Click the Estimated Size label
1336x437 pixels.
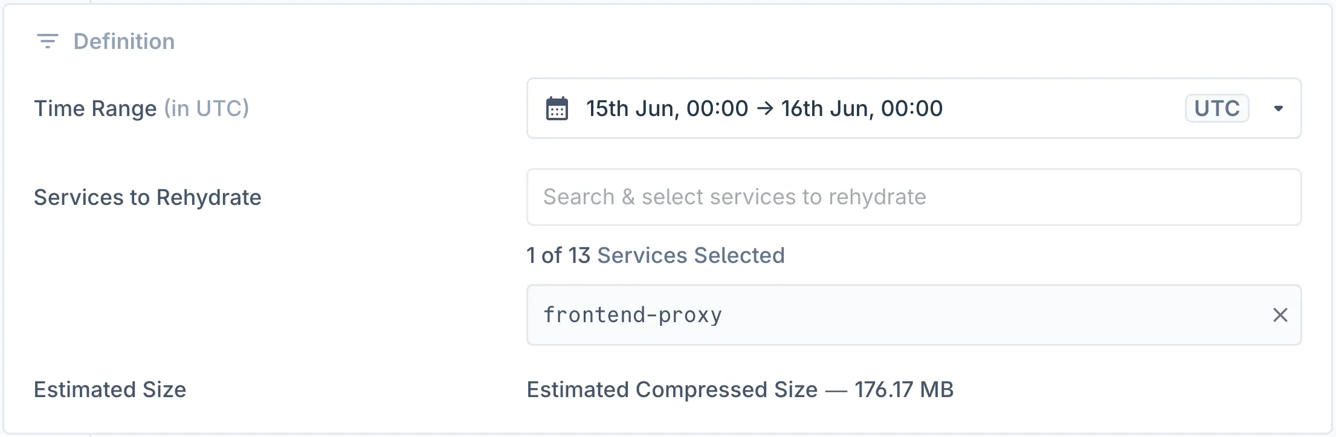click(x=110, y=390)
